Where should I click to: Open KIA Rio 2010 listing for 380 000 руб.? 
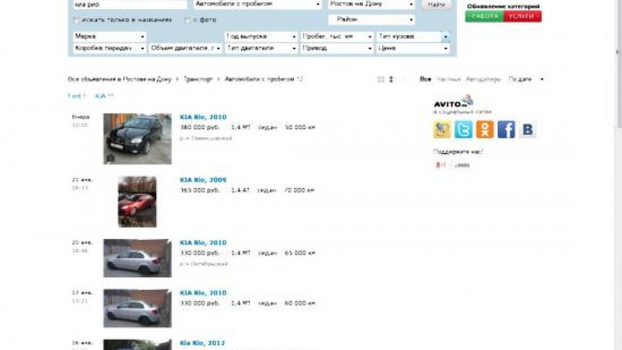[203, 117]
